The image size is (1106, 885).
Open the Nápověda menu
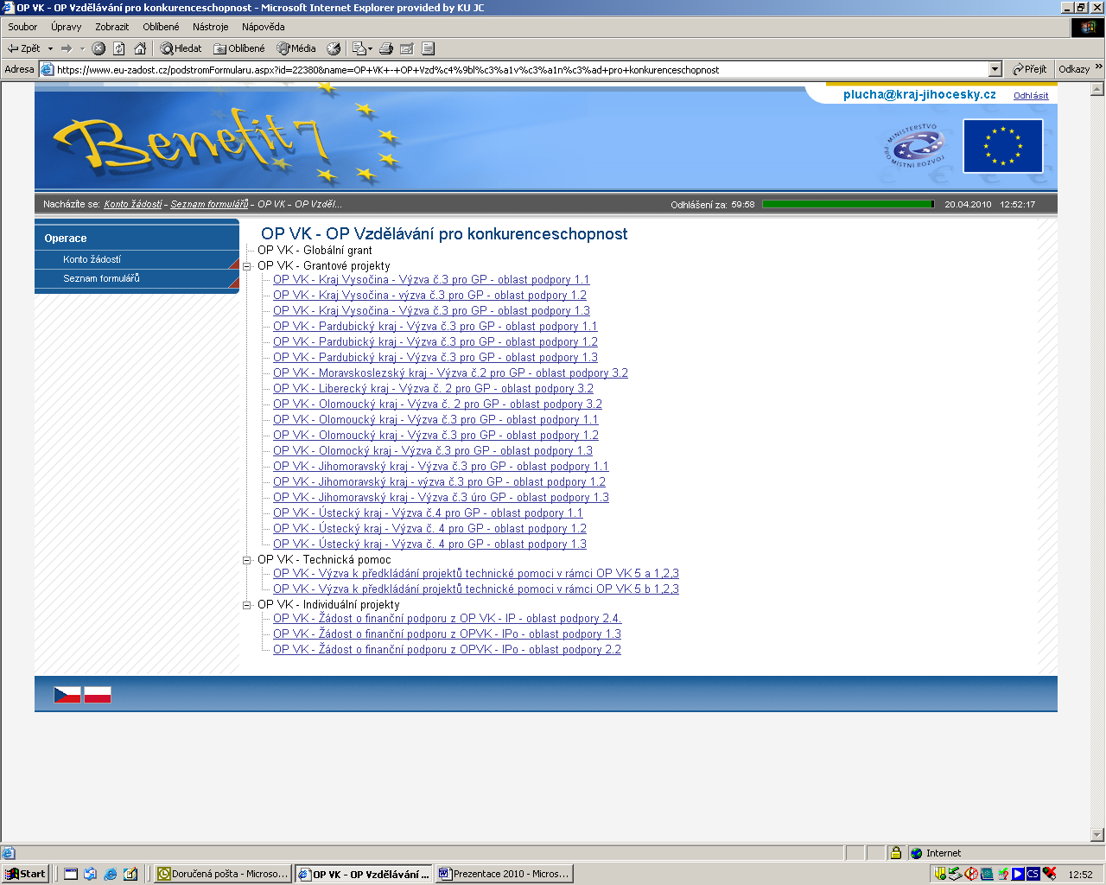click(264, 27)
